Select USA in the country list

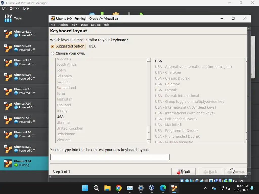(x=60, y=117)
